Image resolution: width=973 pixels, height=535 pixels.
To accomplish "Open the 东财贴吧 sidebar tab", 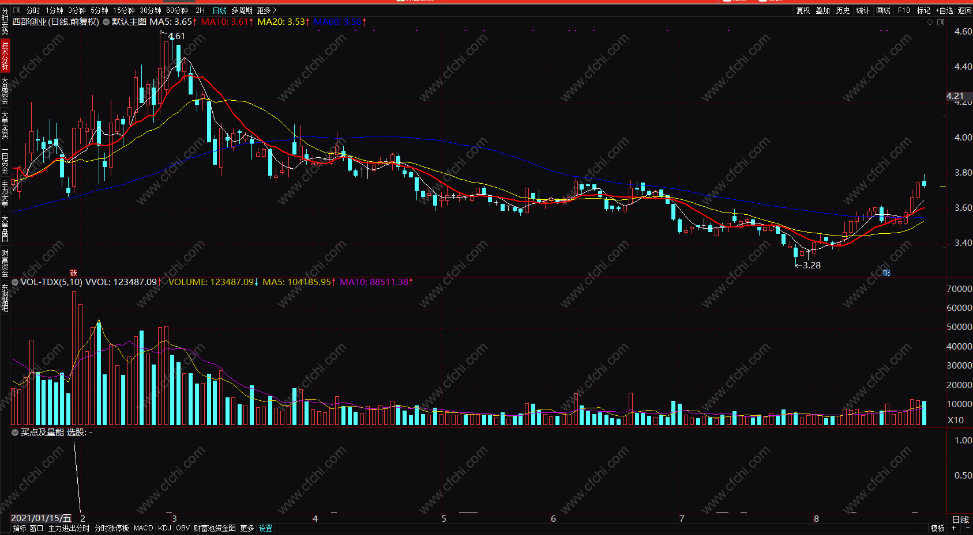I will [x=5, y=298].
